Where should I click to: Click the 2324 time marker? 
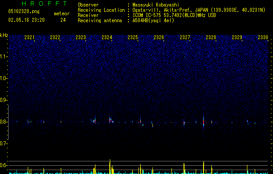pos(107,37)
